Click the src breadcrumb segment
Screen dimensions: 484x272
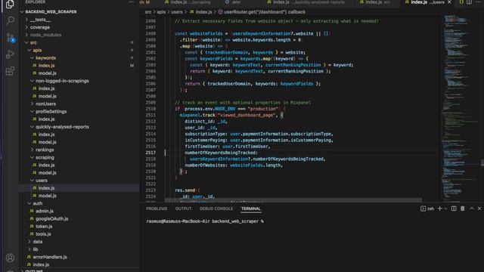148,12
